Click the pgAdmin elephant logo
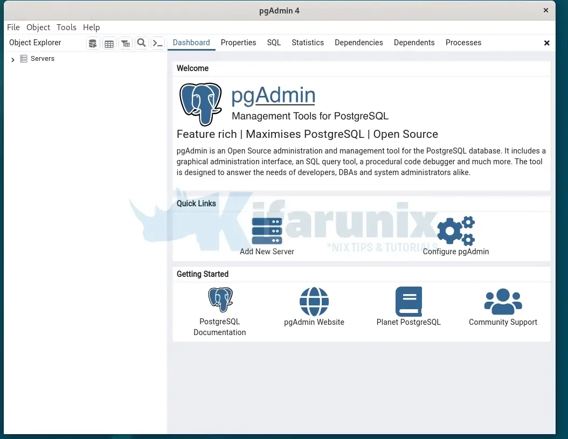The width and height of the screenshot is (568, 439). (200, 104)
